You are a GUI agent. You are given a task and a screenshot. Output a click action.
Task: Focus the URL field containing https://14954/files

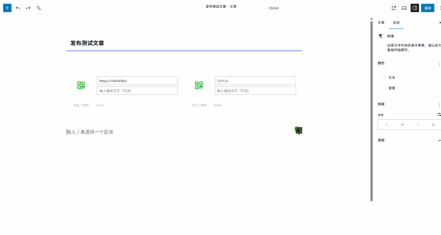137,81
